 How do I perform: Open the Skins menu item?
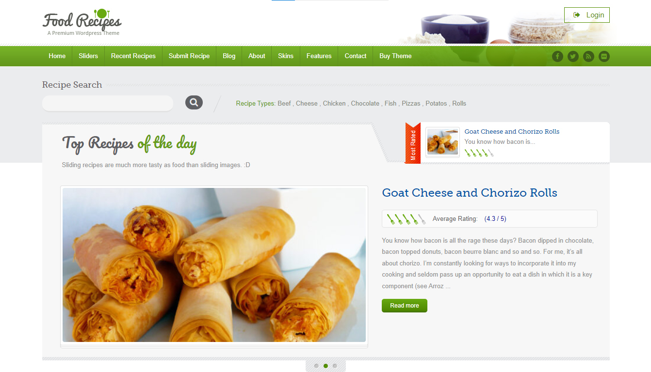point(286,56)
